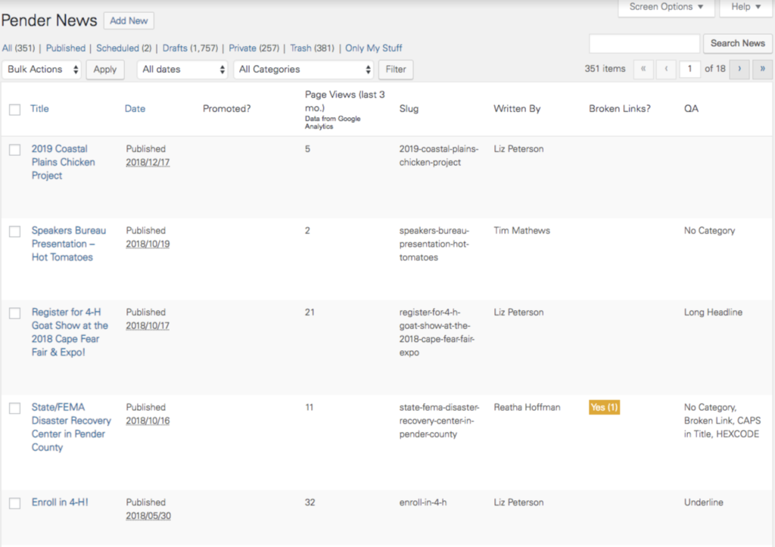
Task: Click the Long Headline QA note
Action: pos(713,312)
